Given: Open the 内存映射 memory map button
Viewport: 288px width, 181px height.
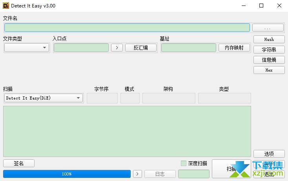Looking at the screenshot, I should (234, 48).
